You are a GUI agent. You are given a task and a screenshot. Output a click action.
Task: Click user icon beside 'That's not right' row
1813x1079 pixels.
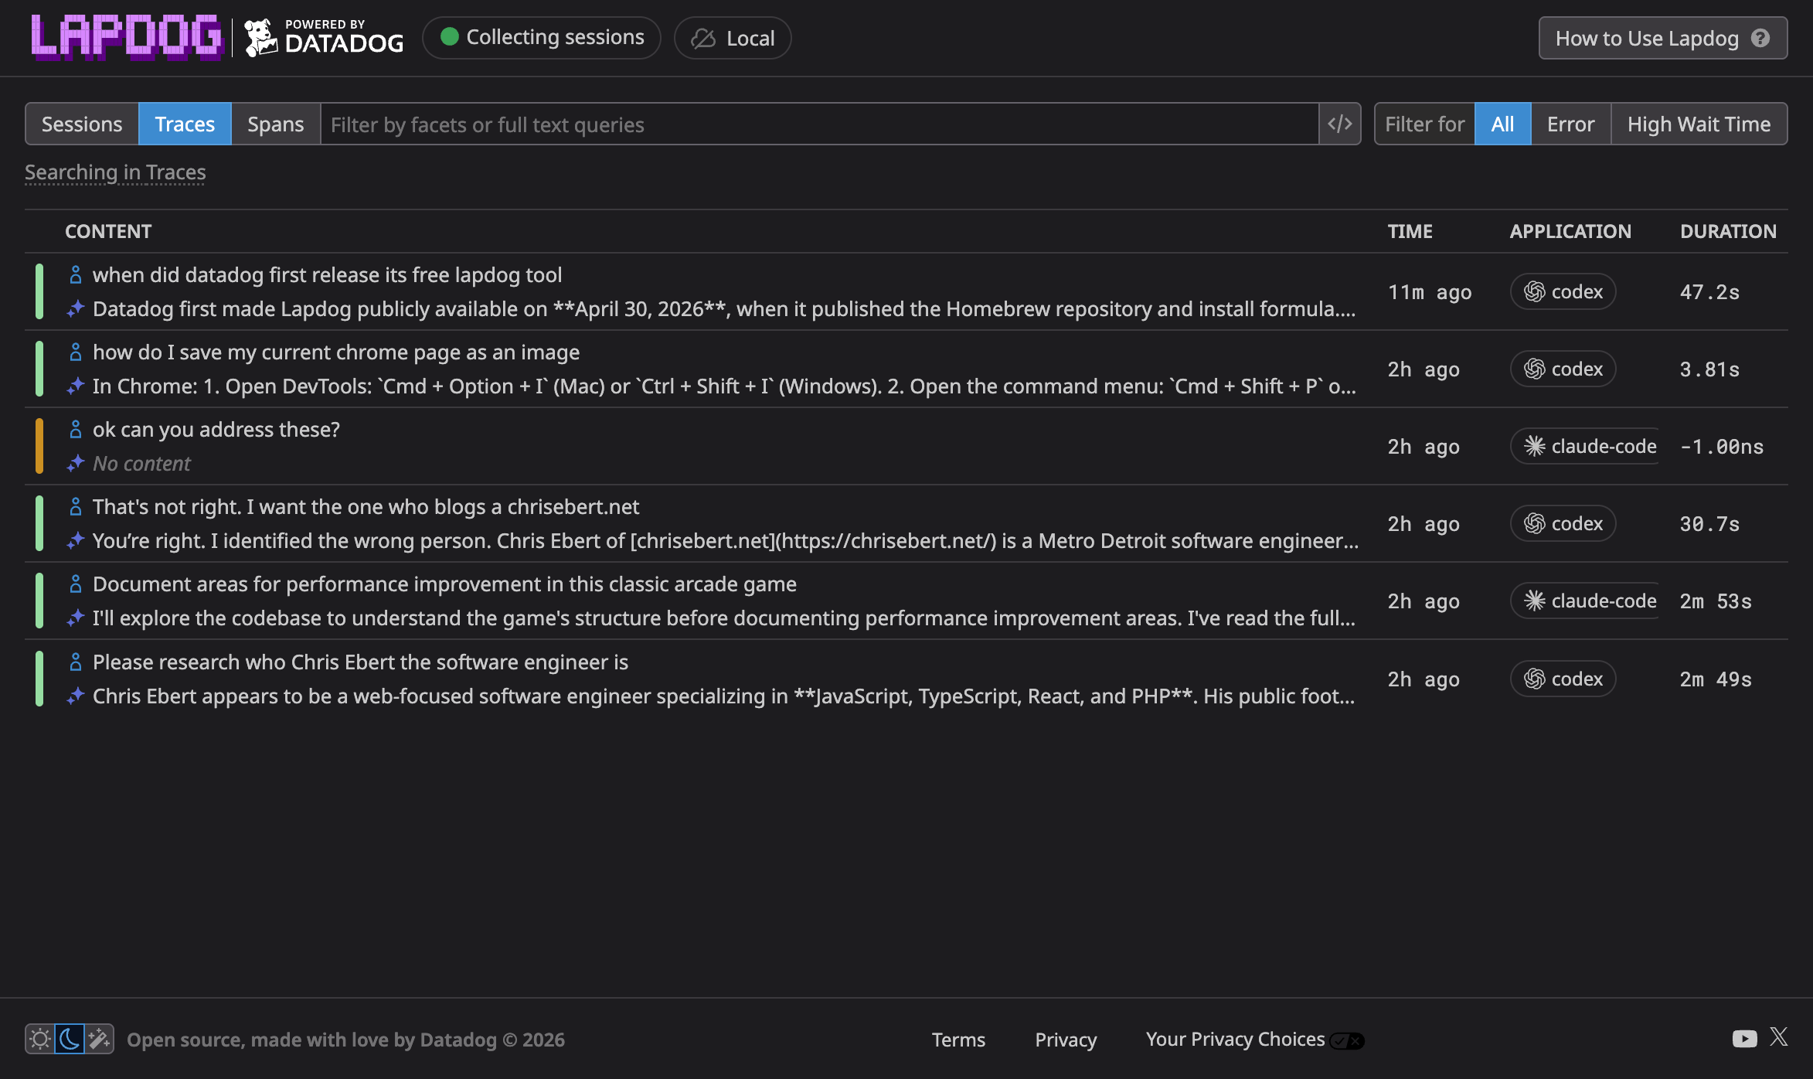point(75,506)
